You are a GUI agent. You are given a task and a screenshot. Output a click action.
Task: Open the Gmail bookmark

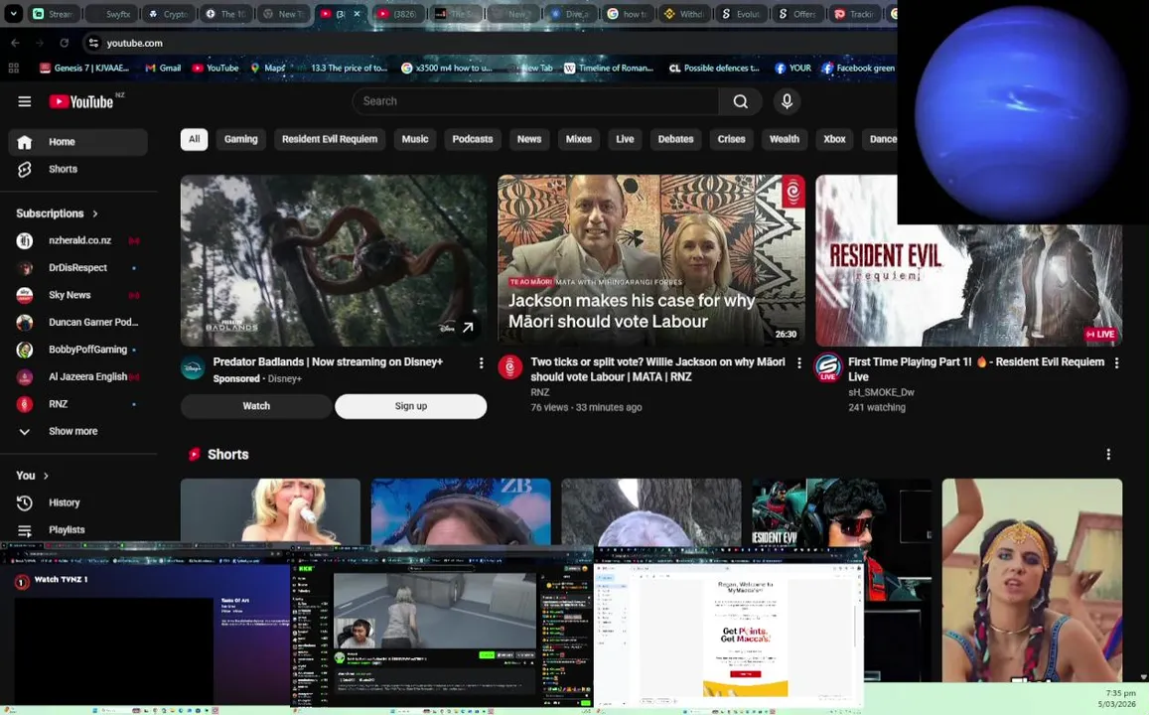[x=163, y=69]
